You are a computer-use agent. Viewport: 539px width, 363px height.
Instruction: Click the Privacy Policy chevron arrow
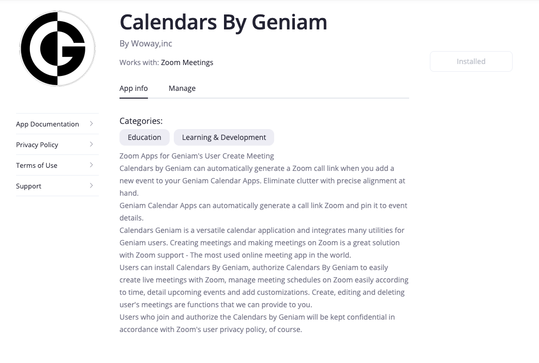pos(91,144)
